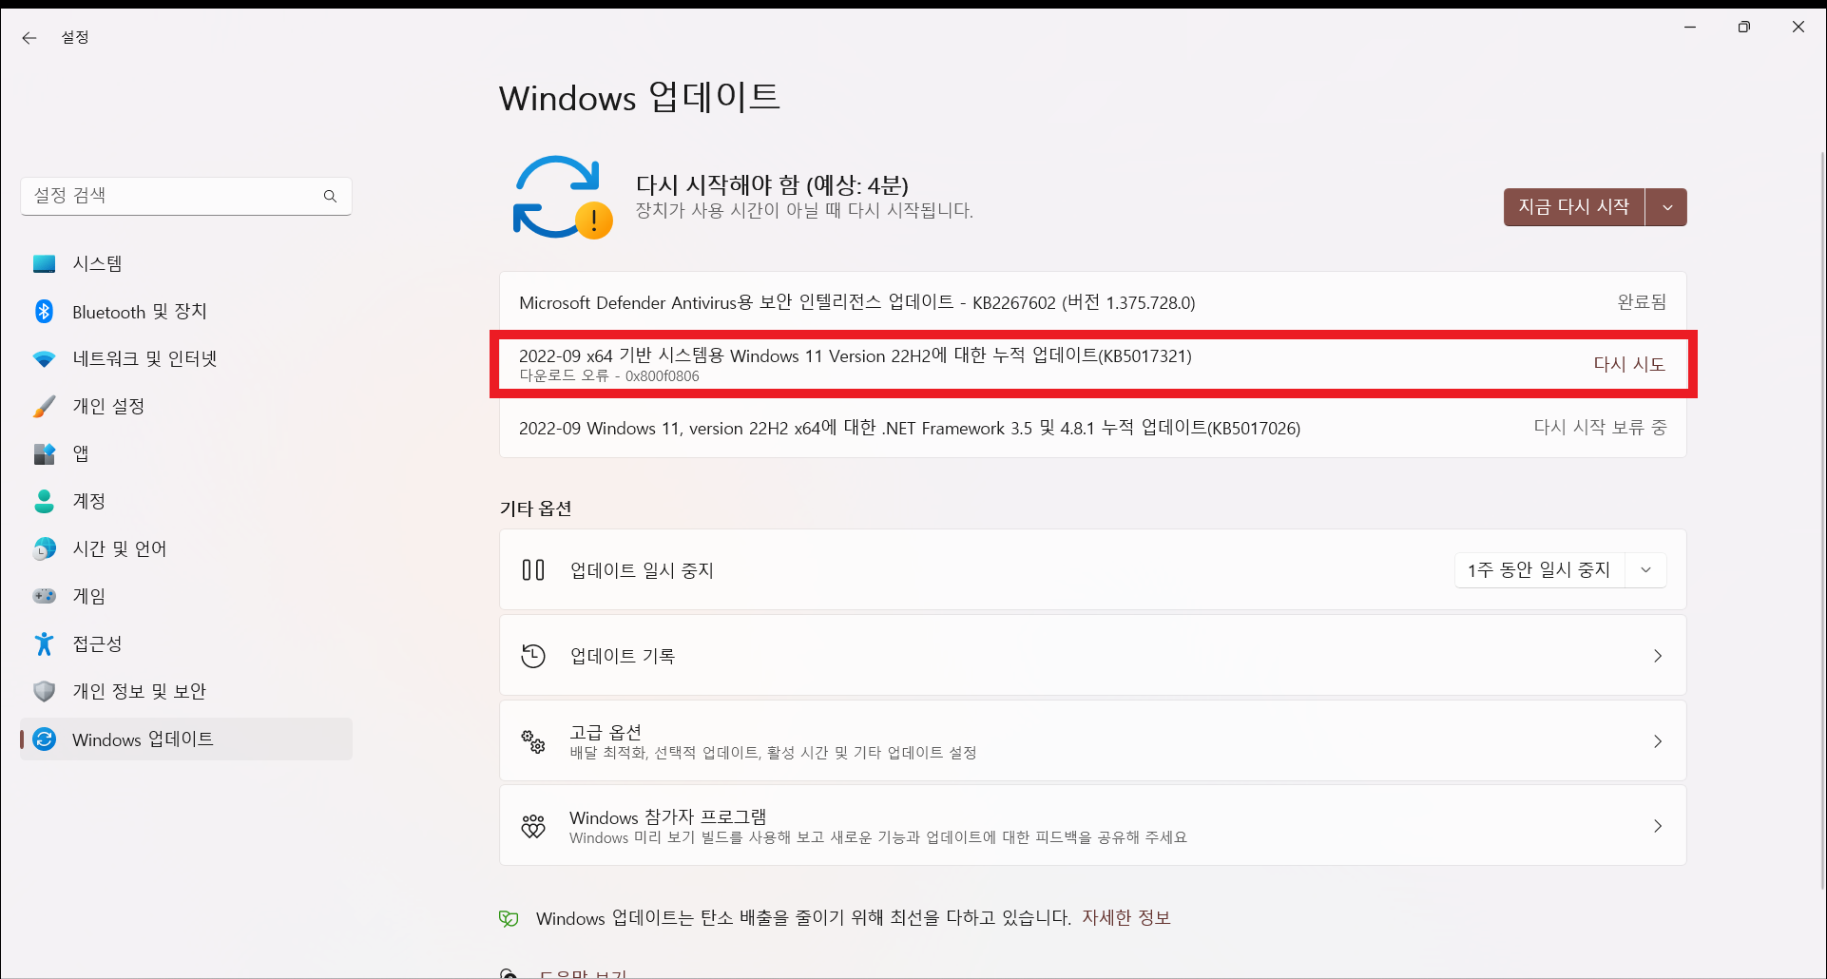Click the green leaf carbon emissions icon
The image size is (1827, 979).
pyautogui.click(x=510, y=918)
